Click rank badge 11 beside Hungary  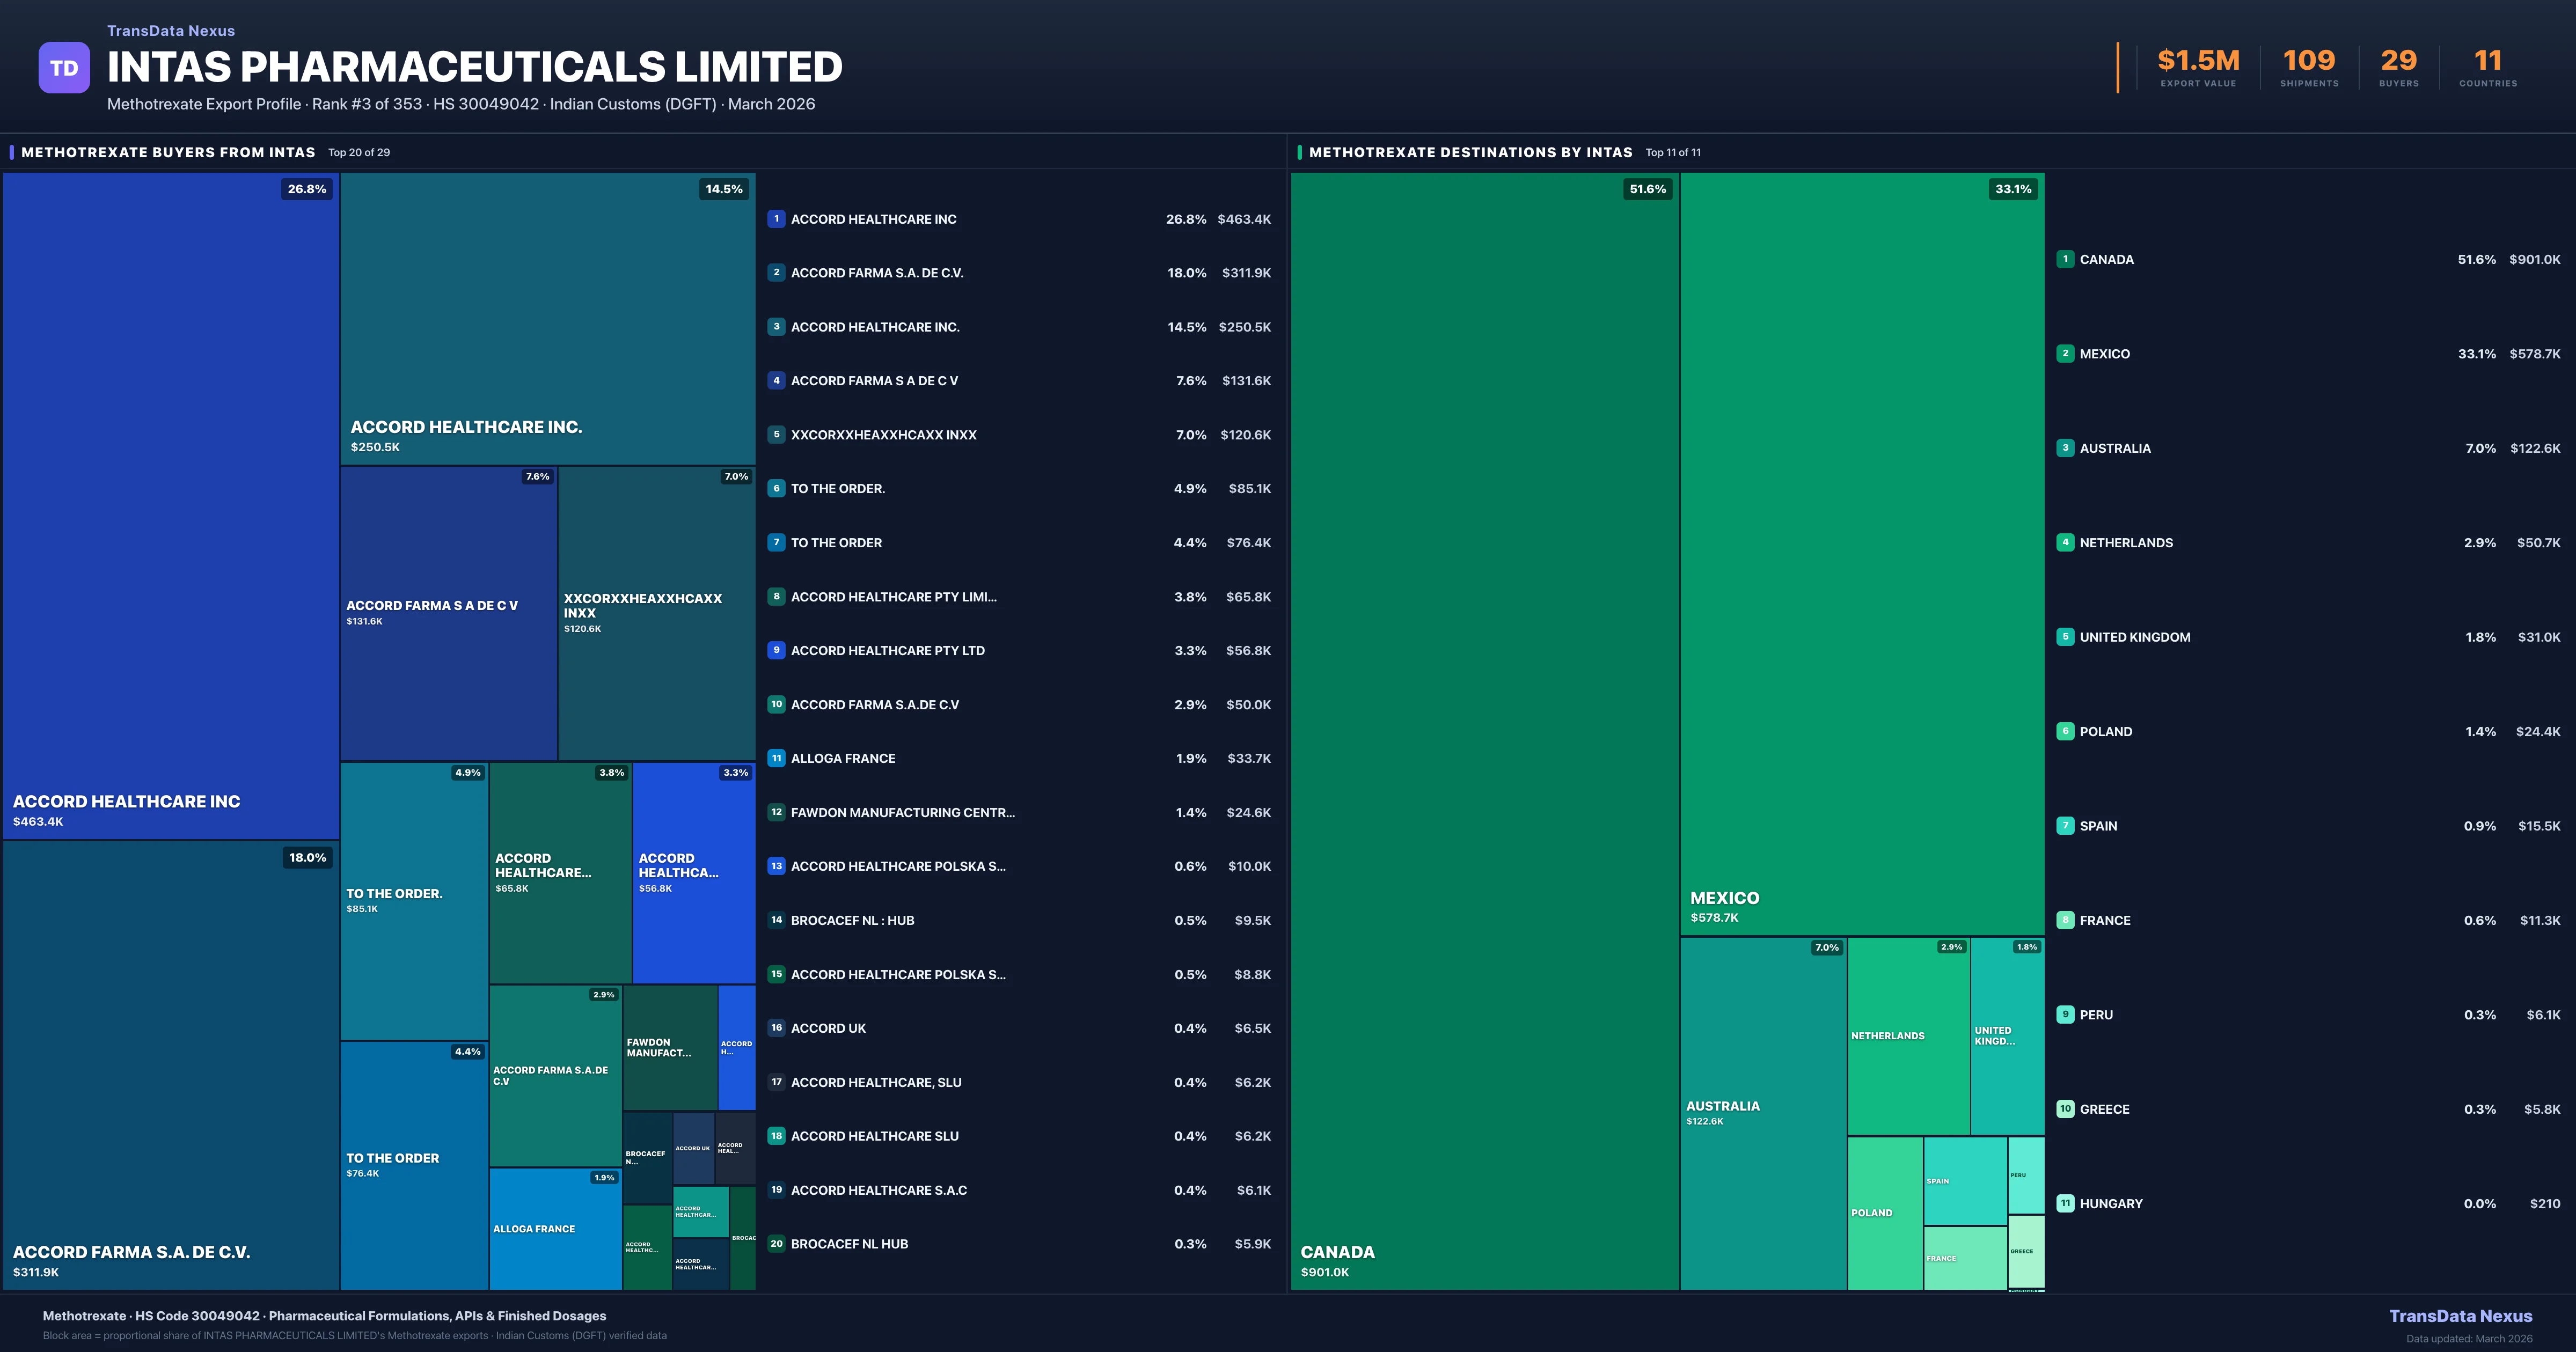coord(2065,1203)
